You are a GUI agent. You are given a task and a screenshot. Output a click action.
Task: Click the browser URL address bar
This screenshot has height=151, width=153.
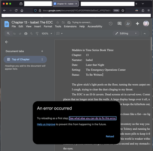coord(77,11)
